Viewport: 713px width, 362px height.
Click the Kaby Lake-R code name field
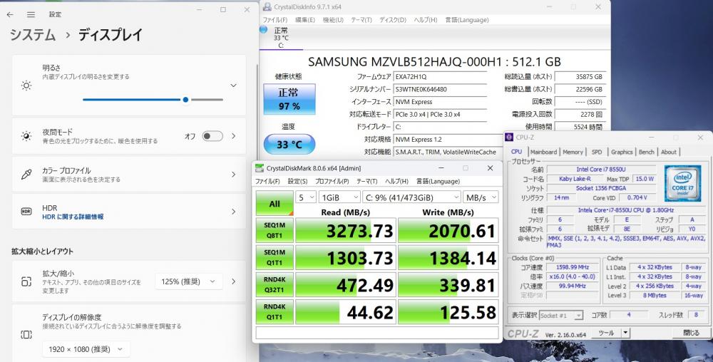pyautogui.click(x=575, y=179)
